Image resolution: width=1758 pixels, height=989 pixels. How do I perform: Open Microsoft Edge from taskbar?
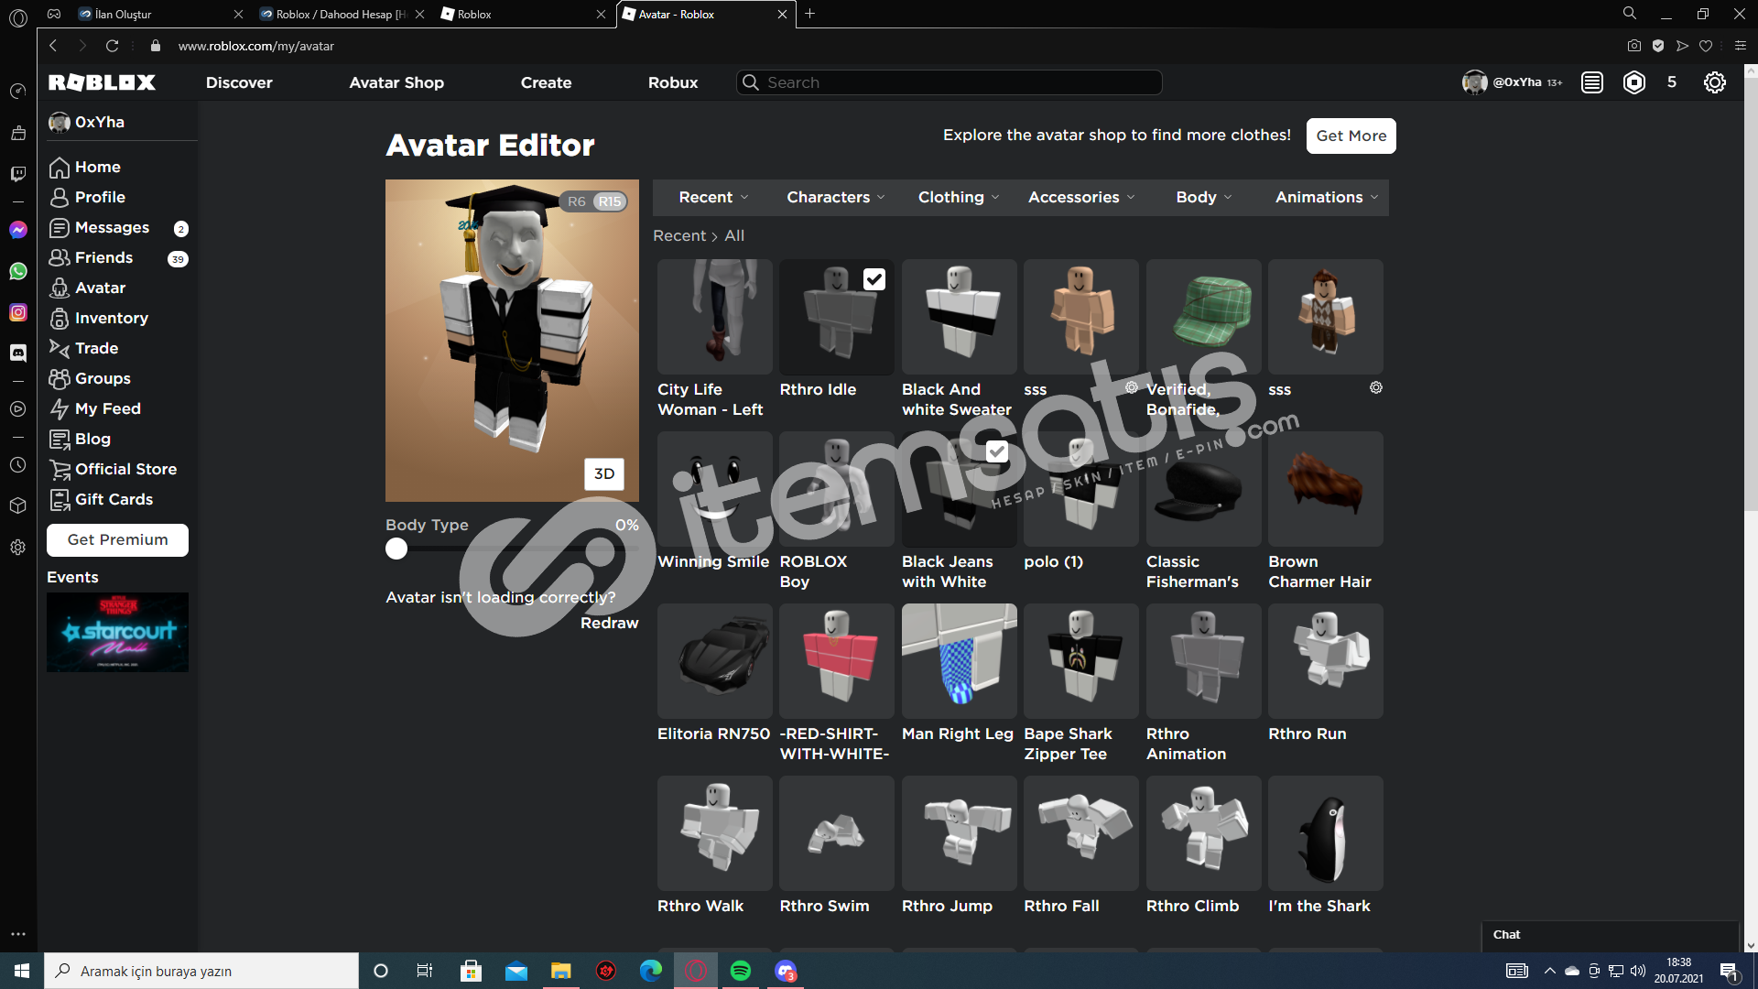coord(651,971)
